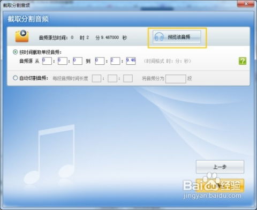257x210 pixels.
Task: Click the 音频源总时间 total duration text
Action: point(83,37)
